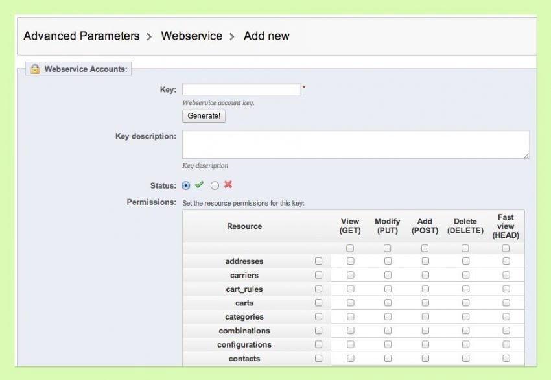Click the Generate! button
This screenshot has width=551, height=380.
pos(204,116)
